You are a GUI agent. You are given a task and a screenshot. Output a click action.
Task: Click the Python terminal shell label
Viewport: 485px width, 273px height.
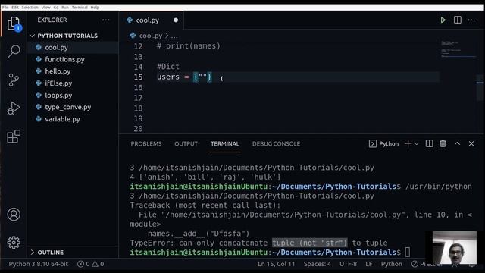point(384,143)
